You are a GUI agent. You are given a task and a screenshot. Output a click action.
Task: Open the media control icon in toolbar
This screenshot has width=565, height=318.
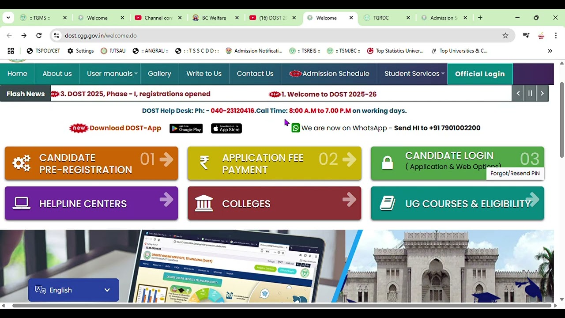[x=526, y=35]
